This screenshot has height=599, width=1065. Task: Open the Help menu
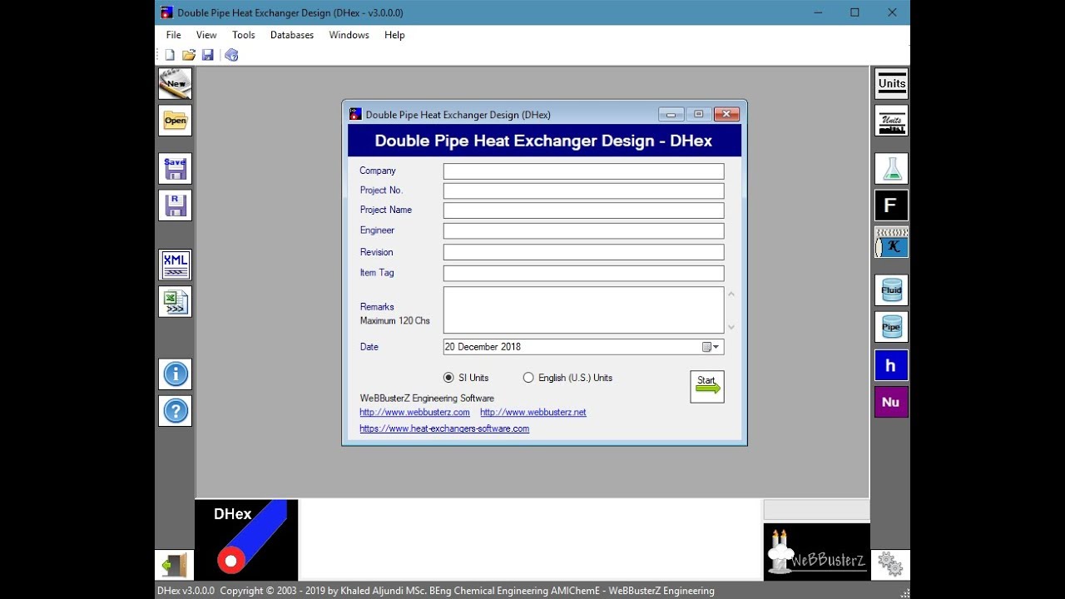point(394,35)
